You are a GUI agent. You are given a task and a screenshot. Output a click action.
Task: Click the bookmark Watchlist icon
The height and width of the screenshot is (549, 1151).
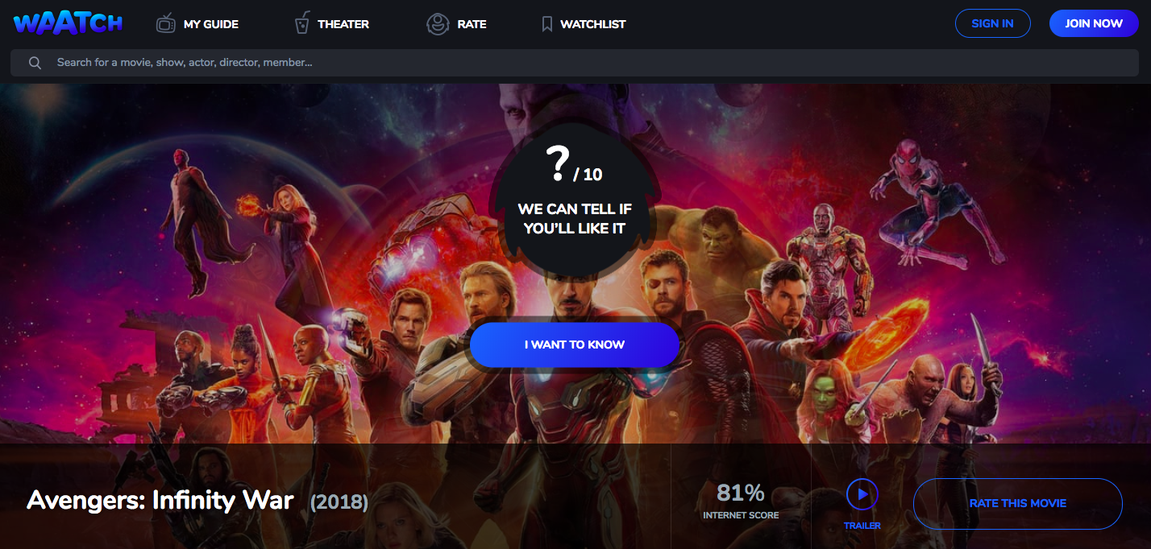tap(547, 24)
